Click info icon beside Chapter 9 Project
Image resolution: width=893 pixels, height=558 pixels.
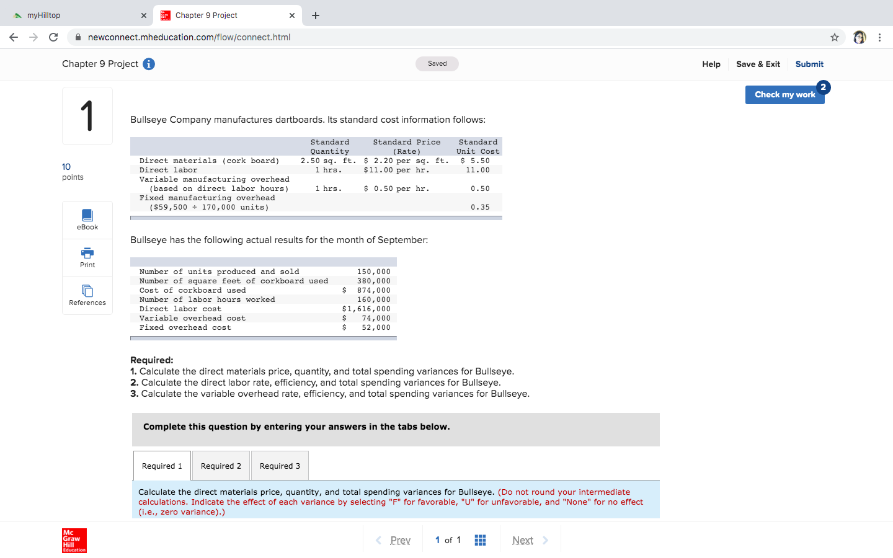pyautogui.click(x=149, y=64)
